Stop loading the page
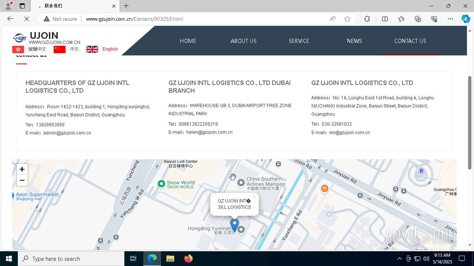474x266 pixels. [27, 19]
